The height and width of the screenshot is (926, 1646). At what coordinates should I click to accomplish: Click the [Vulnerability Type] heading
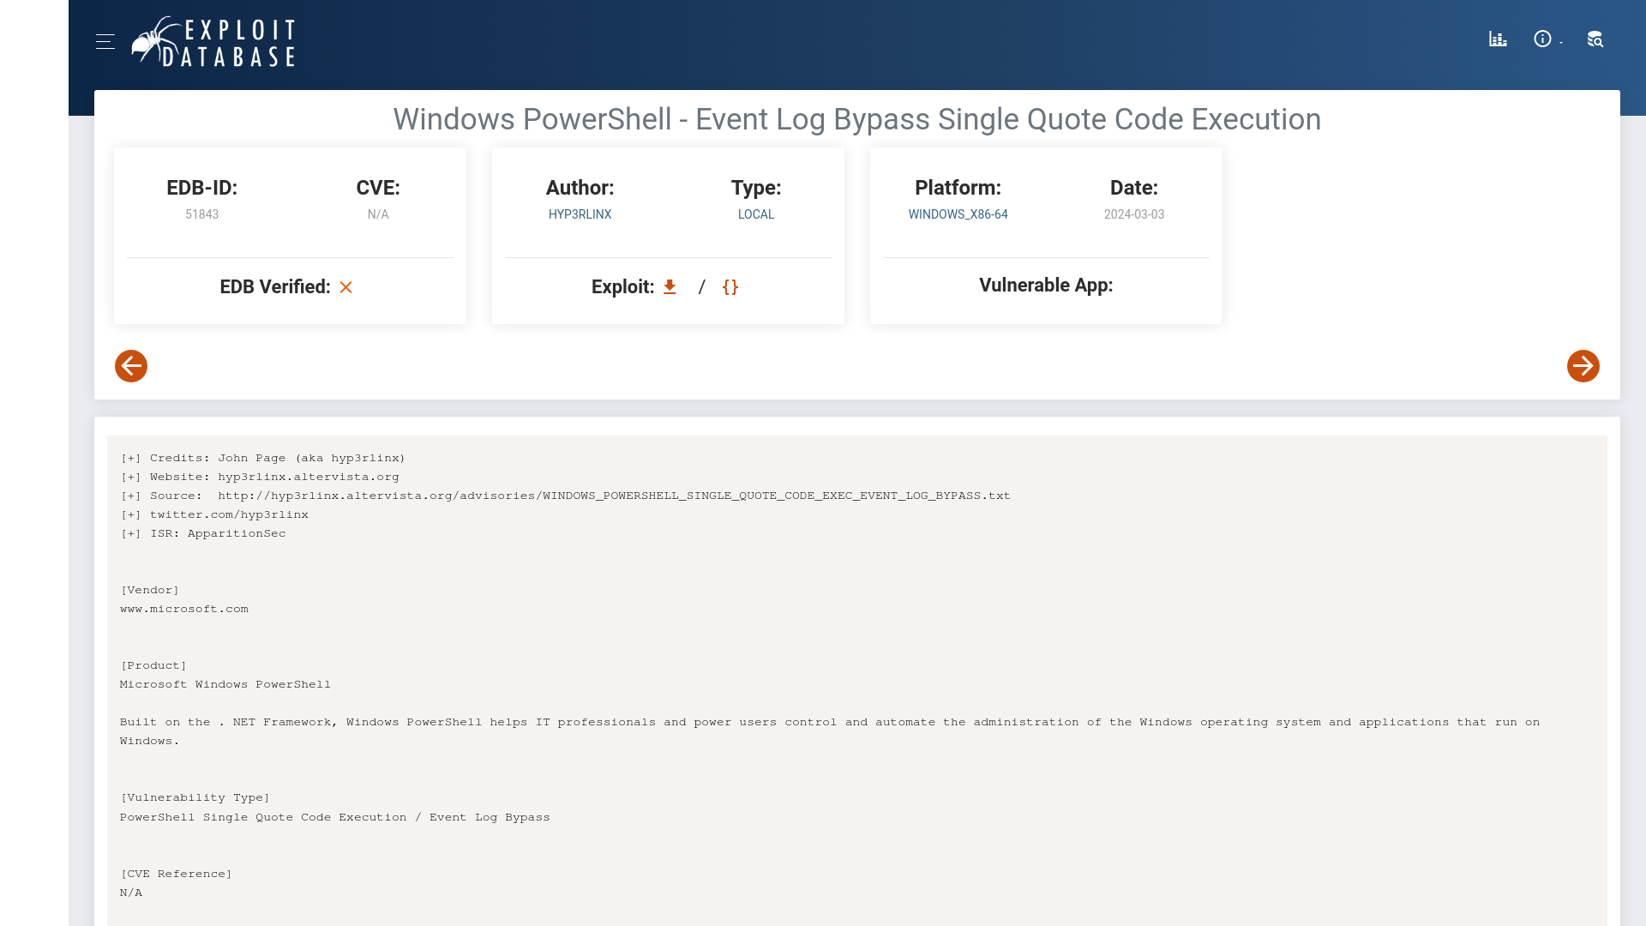coord(195,797)
